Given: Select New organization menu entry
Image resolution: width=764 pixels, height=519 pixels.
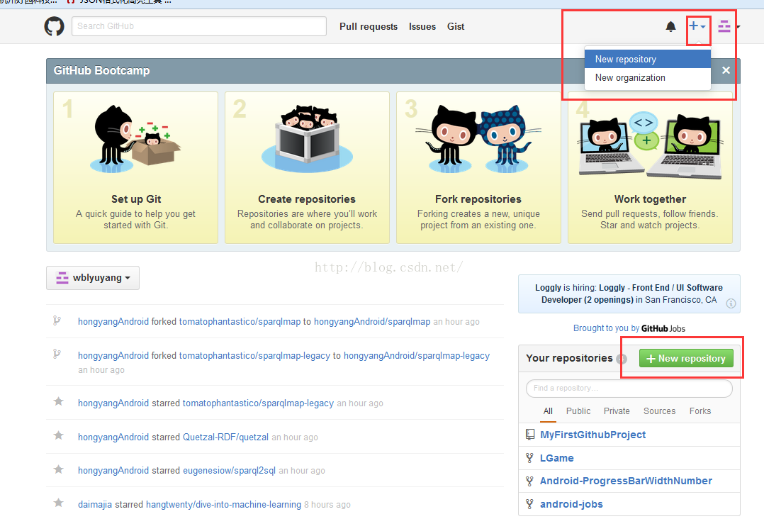Looking at the screenshot, I should pos(648,77).
